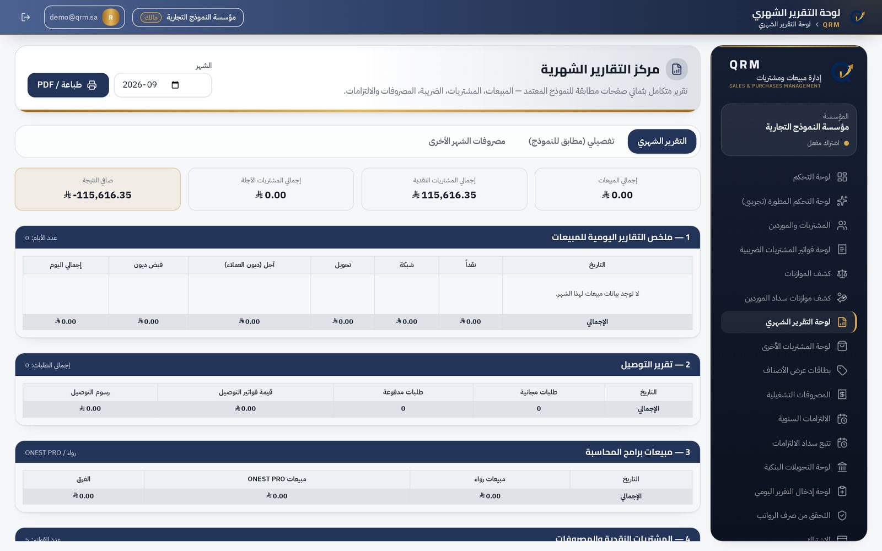
Task: Click the logout icon in top bar
Action: 25,17
